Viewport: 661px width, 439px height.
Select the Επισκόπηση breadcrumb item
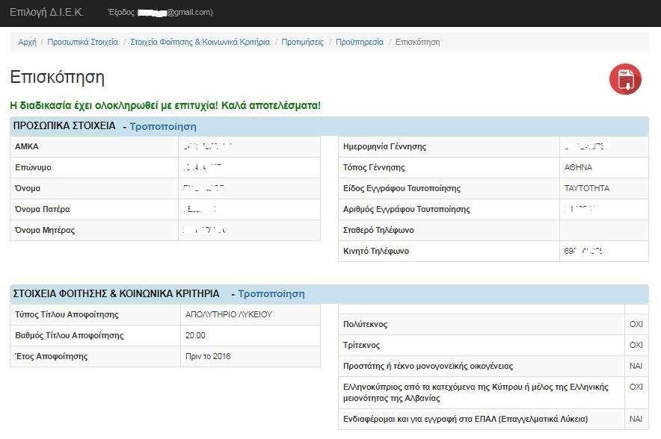tap(417, 42)
